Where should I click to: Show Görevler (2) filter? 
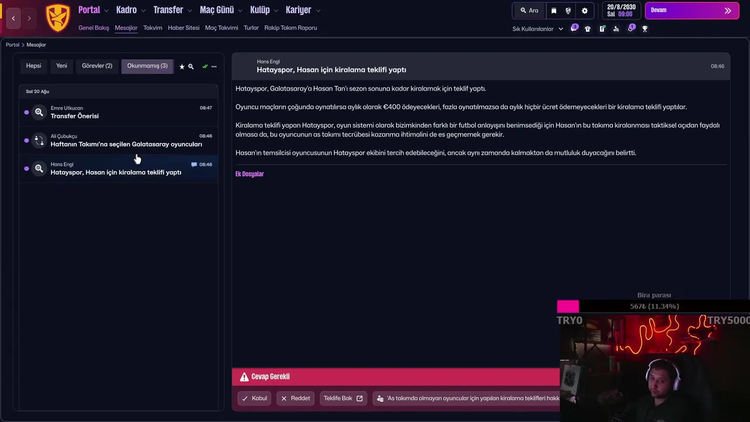97,66
